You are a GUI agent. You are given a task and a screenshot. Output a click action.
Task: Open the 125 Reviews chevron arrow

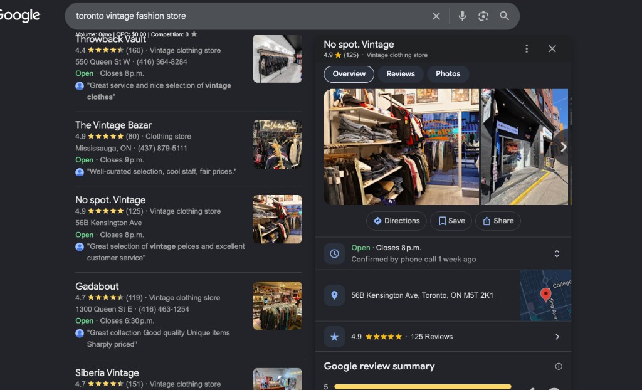coord(557,337)
